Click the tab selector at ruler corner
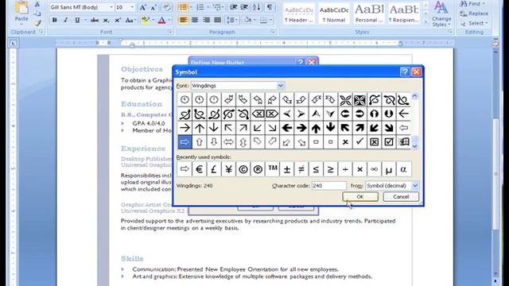Viewport: 509px width, 286px height. tap(13, 43)
